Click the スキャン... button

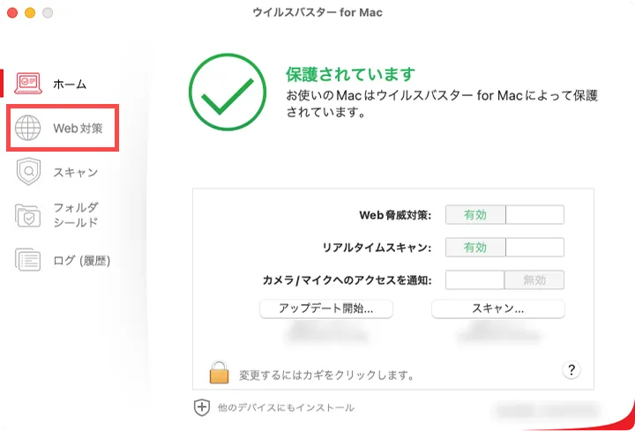(x=497, y=309)
